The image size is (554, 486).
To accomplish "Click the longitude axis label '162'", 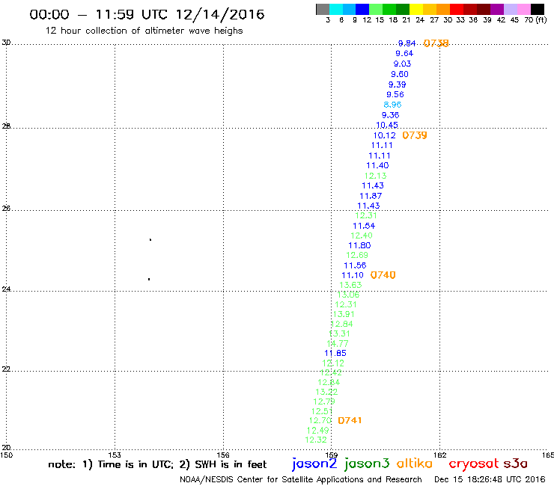I will tap(439, 455).
